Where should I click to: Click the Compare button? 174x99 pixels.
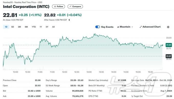75,7
